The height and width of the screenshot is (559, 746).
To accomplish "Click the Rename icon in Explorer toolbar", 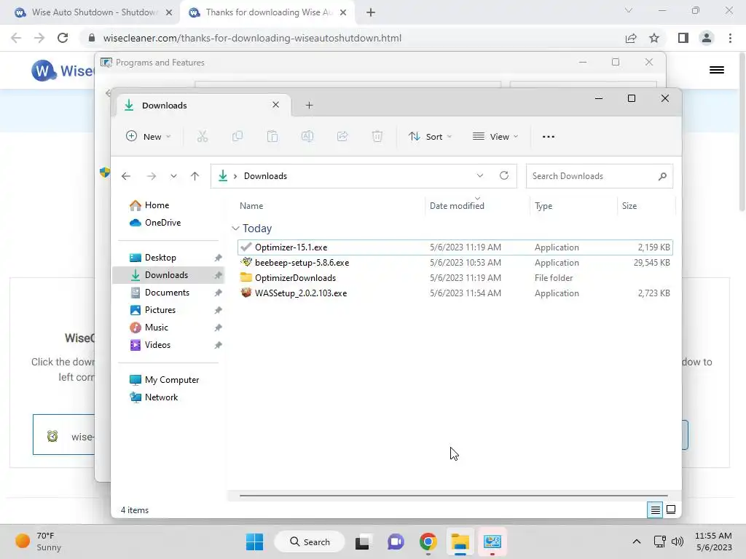I will [307, 136].
